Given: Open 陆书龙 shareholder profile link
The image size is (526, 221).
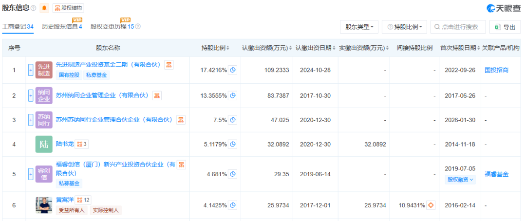Looking at the screenshot, I should 64,144.
